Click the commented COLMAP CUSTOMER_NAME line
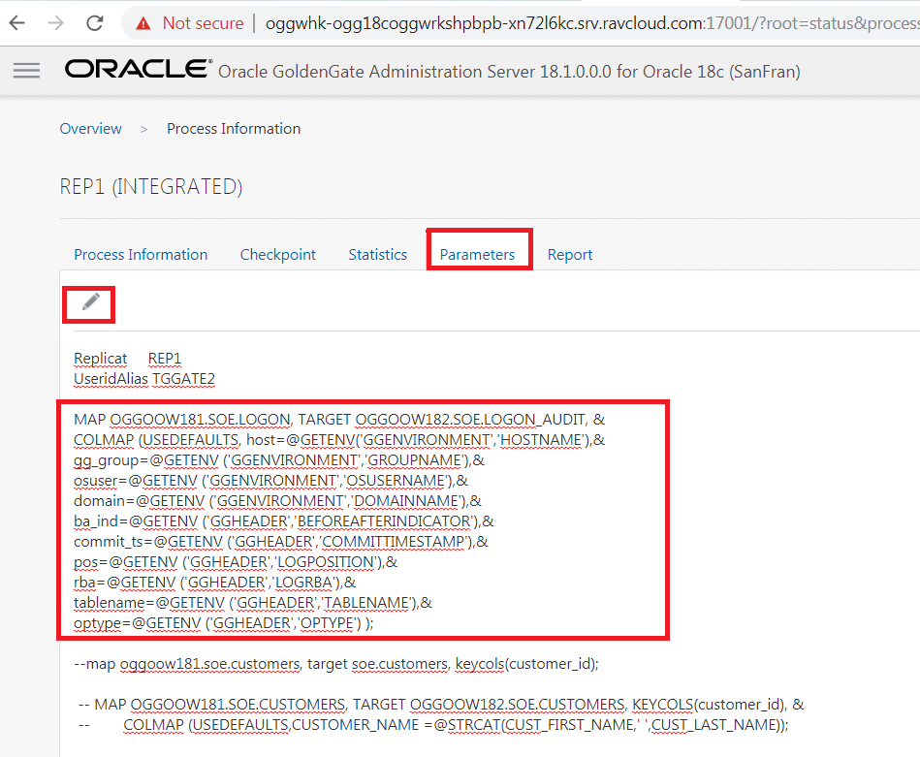 tap(433, 725)
